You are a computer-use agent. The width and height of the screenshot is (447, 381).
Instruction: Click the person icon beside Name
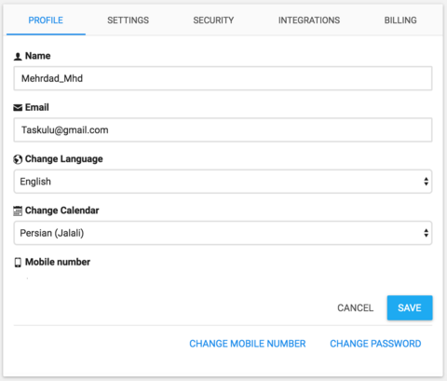tap(18, 56)
